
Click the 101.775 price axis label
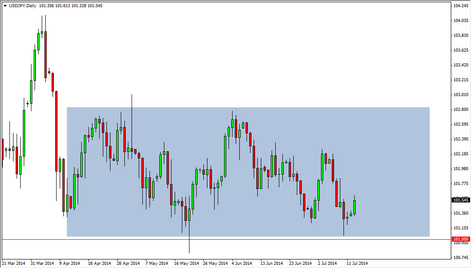click(x=461, y=183)
